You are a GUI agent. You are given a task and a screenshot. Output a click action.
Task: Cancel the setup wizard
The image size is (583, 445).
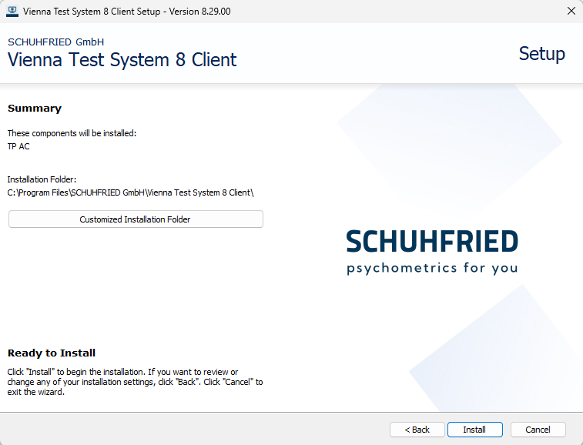coord(537,430)
